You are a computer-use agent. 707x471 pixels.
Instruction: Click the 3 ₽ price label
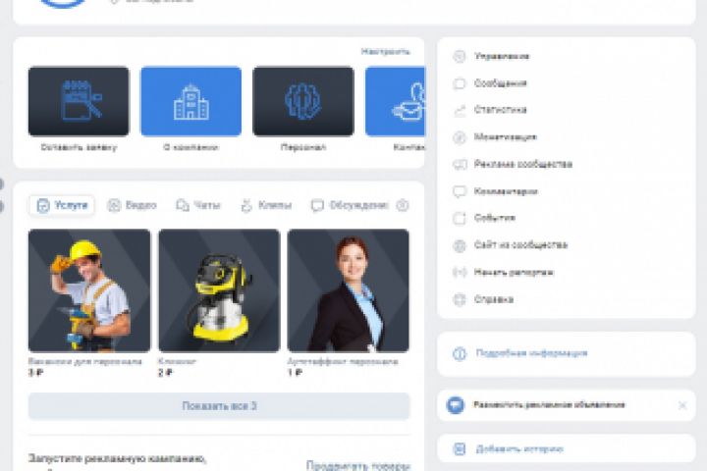[35, 373]
